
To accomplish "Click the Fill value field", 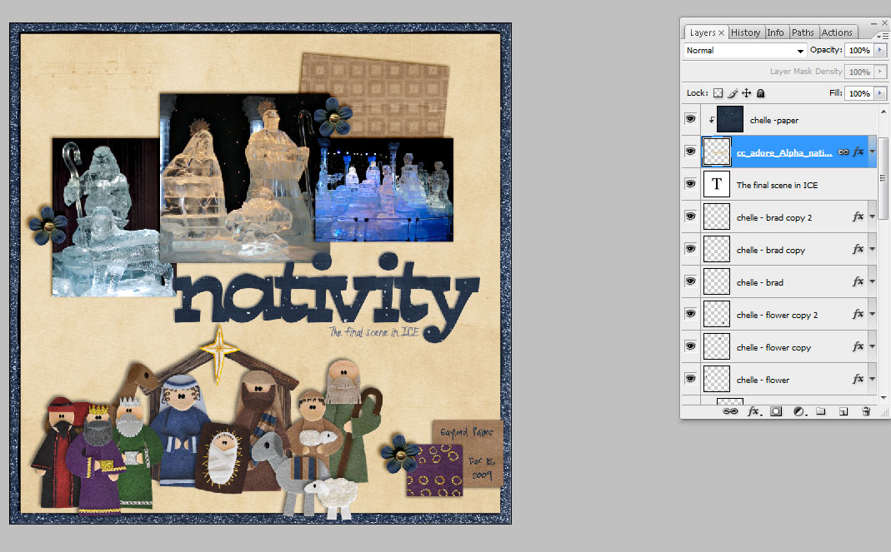I will (859, 93).
